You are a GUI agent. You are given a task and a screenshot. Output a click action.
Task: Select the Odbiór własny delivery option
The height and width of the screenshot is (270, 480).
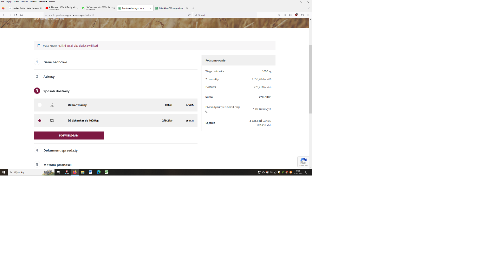(39, 105)
